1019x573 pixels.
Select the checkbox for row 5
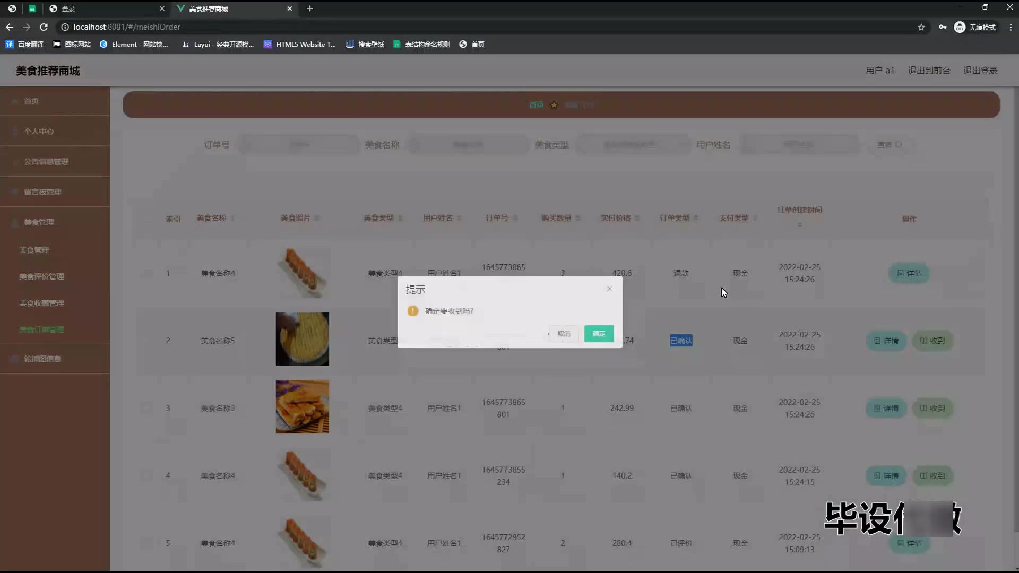(146, 543)
